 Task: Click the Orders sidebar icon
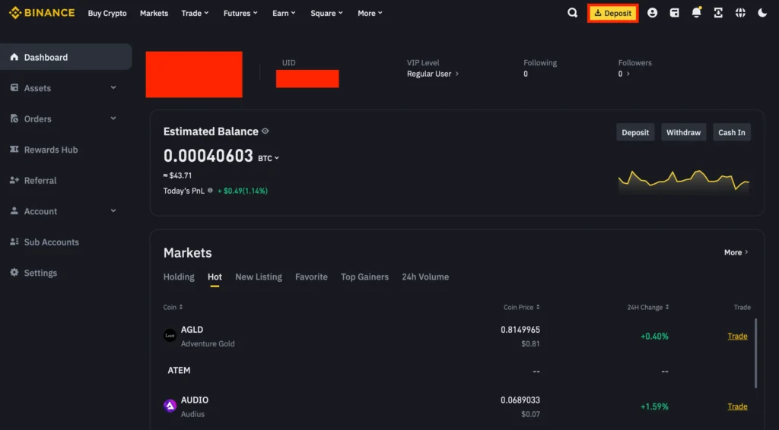tap(14, 119)
